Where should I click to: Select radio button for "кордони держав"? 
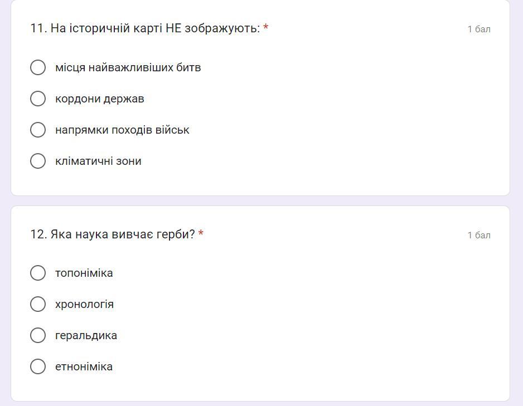38,99
